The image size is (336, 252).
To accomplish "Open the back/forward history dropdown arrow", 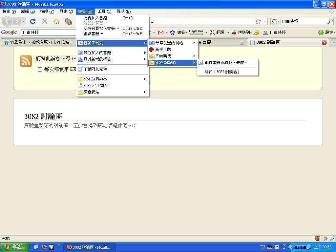I will 23,21.
